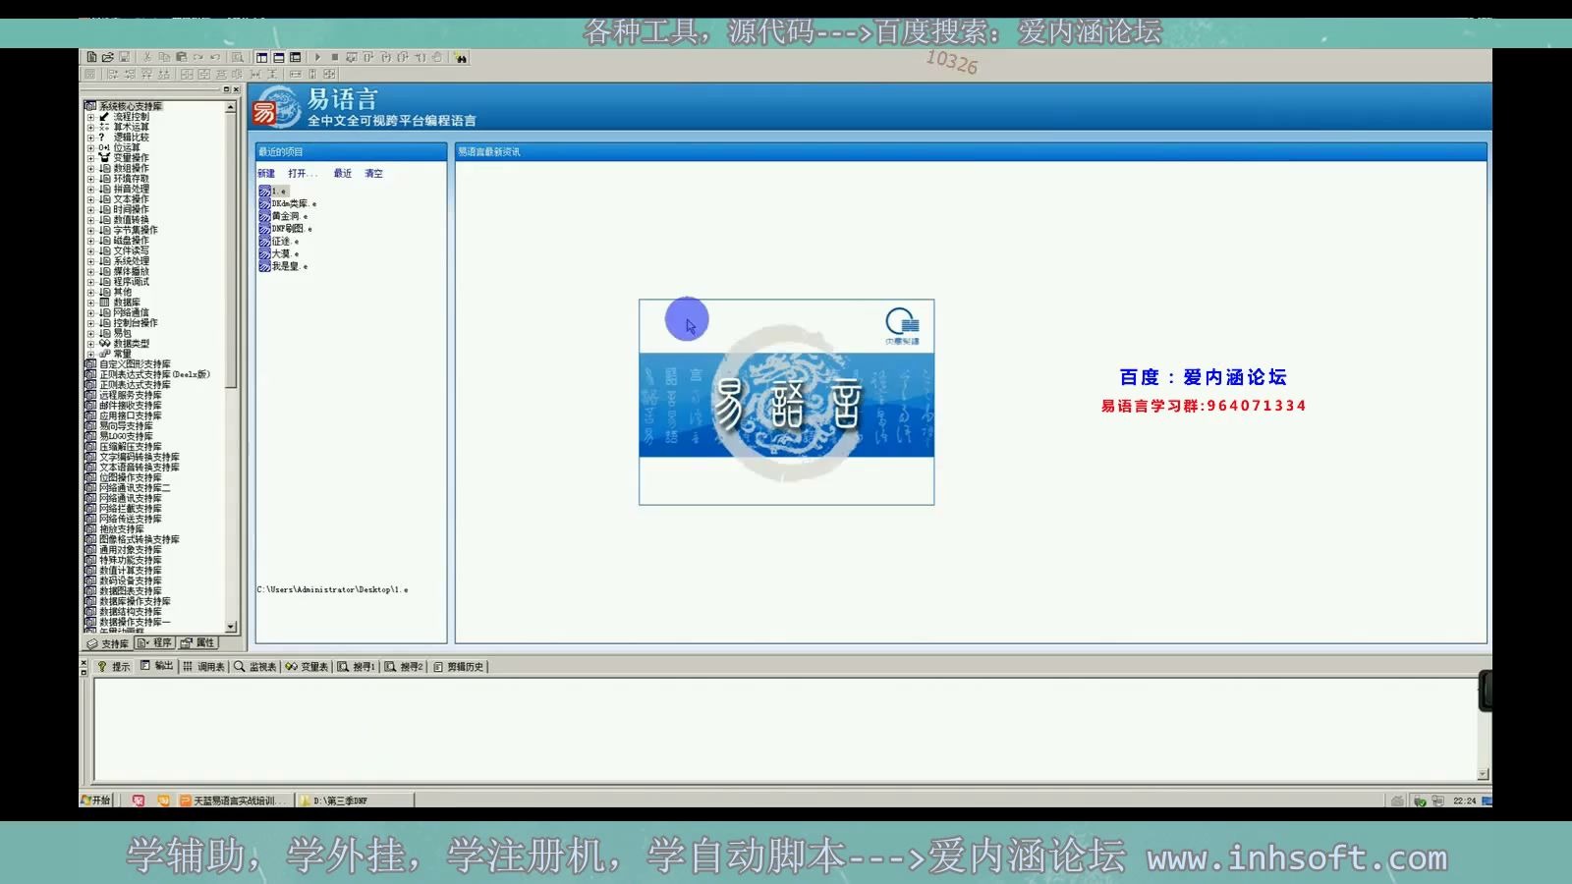Open the 输出 bottom tab
The image size is (1572, 884).
157,666
